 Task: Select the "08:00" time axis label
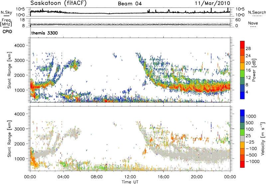[96, 177]
